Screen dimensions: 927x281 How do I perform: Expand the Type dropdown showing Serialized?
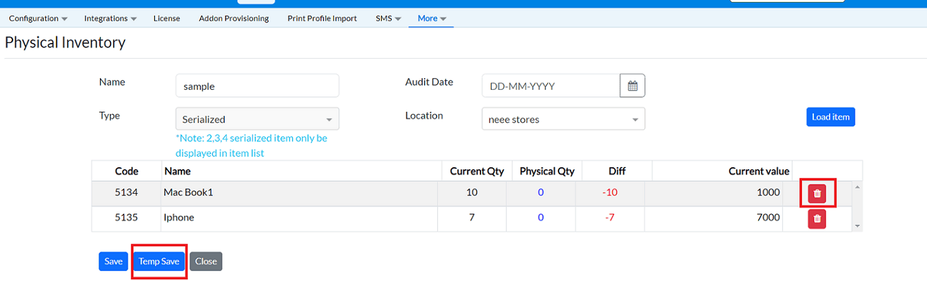click(x=257, y=120)
